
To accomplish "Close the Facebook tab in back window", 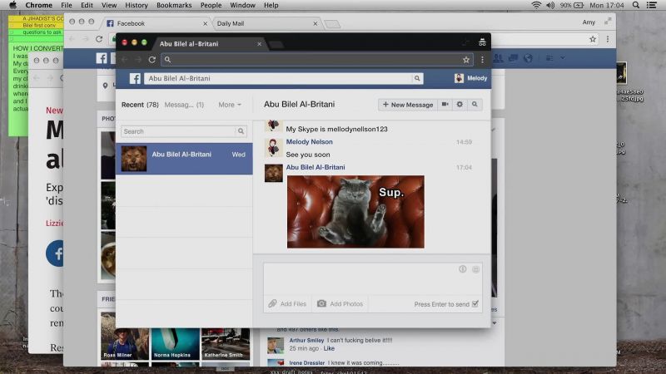I will point(205,23).
